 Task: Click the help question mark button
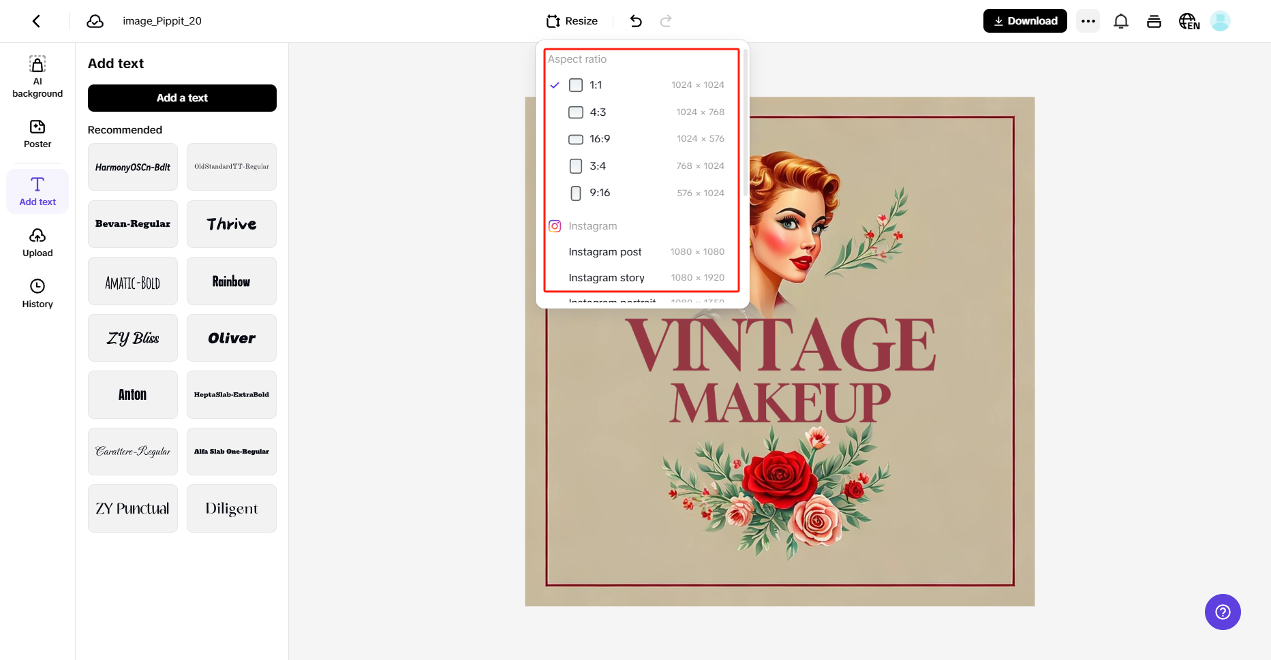click(x=1223, y=612)
